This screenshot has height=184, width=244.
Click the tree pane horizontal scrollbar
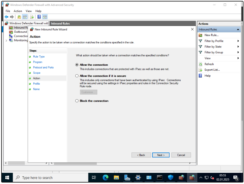(x=16, y=163)
